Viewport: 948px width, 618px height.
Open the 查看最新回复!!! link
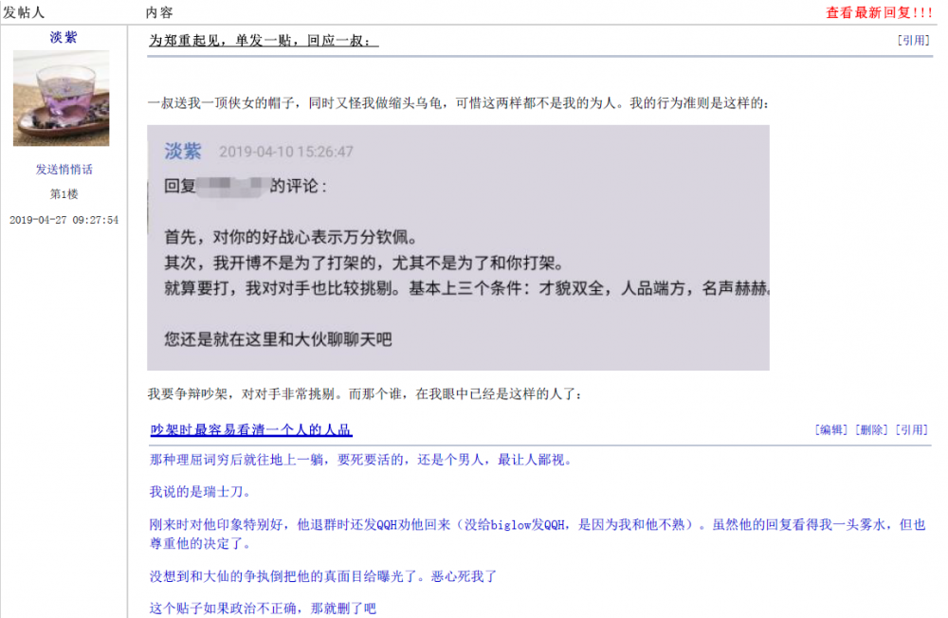click(879, 12)
